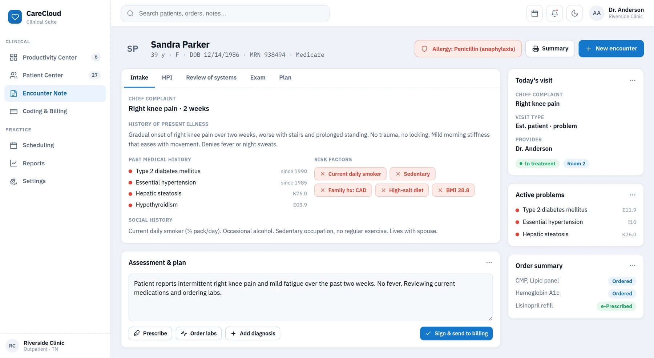Image resolution: width=654 pixels, height=358 pixels.
Task: Open the calendar icon in top bar
Action: click(x=534, y=13)
